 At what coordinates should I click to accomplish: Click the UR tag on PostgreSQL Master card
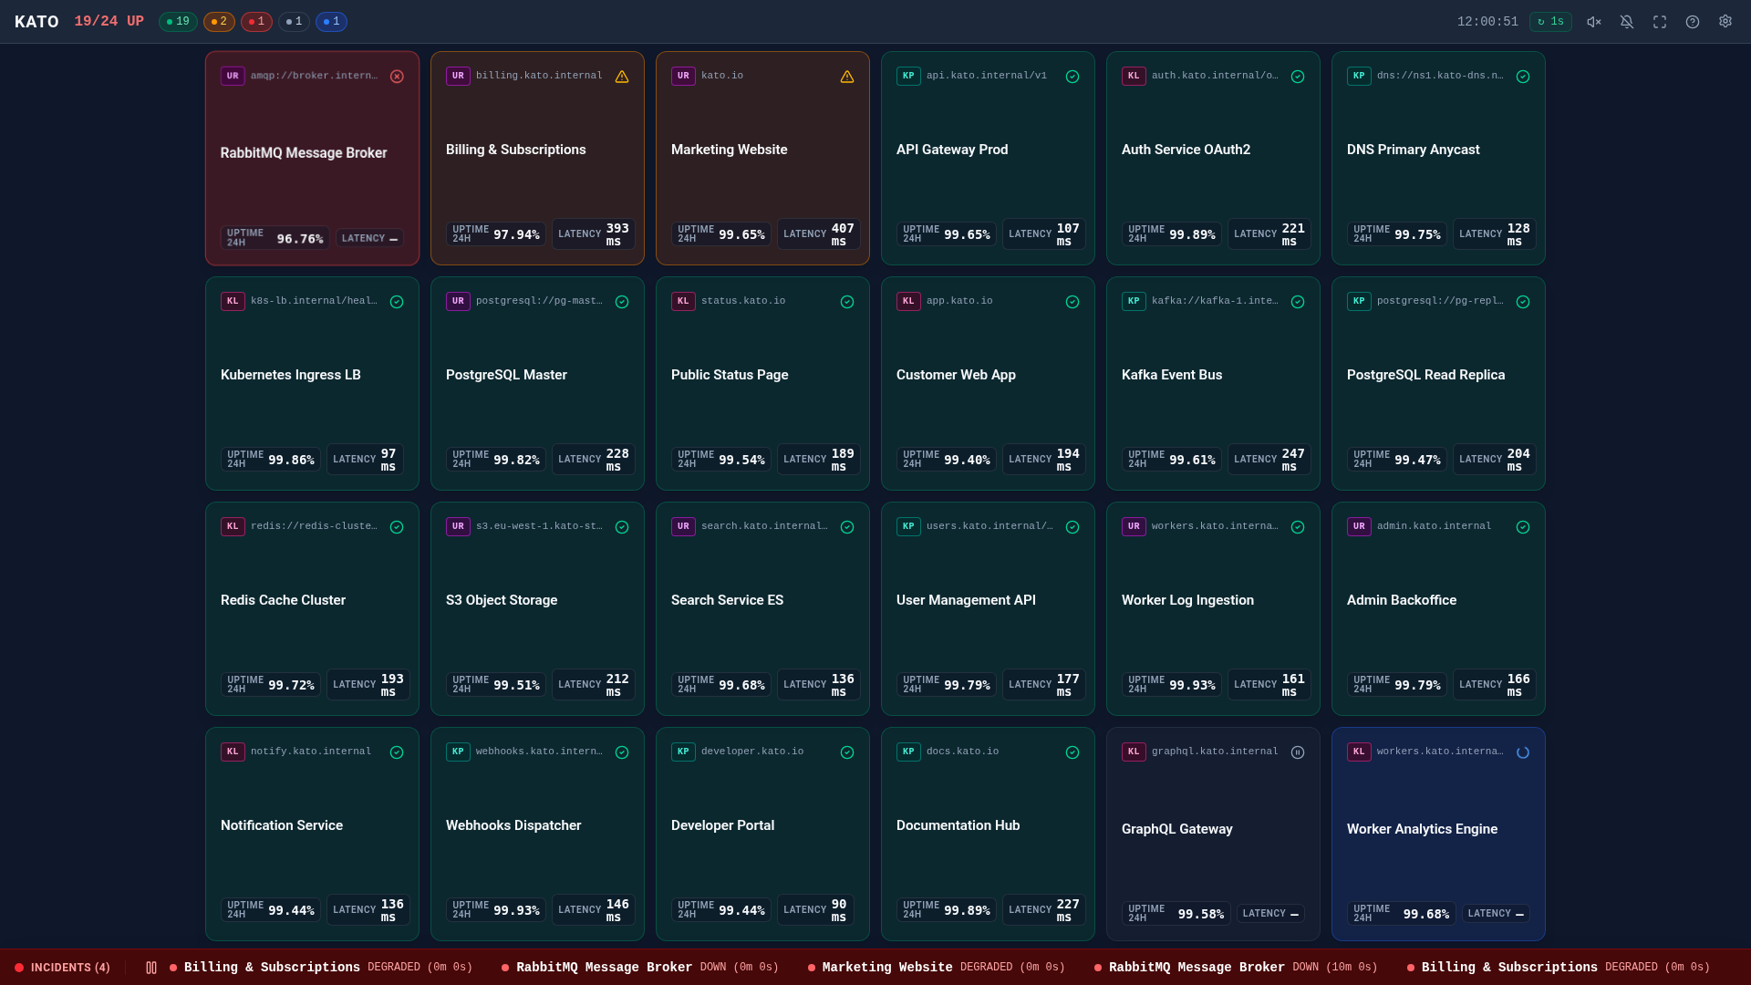pyautogui.click(x=458, y=301)
